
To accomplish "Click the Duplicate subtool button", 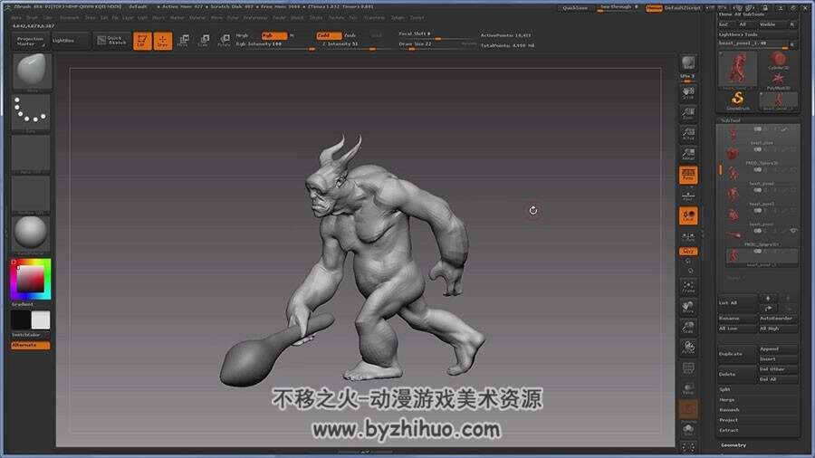I will 737,354.
